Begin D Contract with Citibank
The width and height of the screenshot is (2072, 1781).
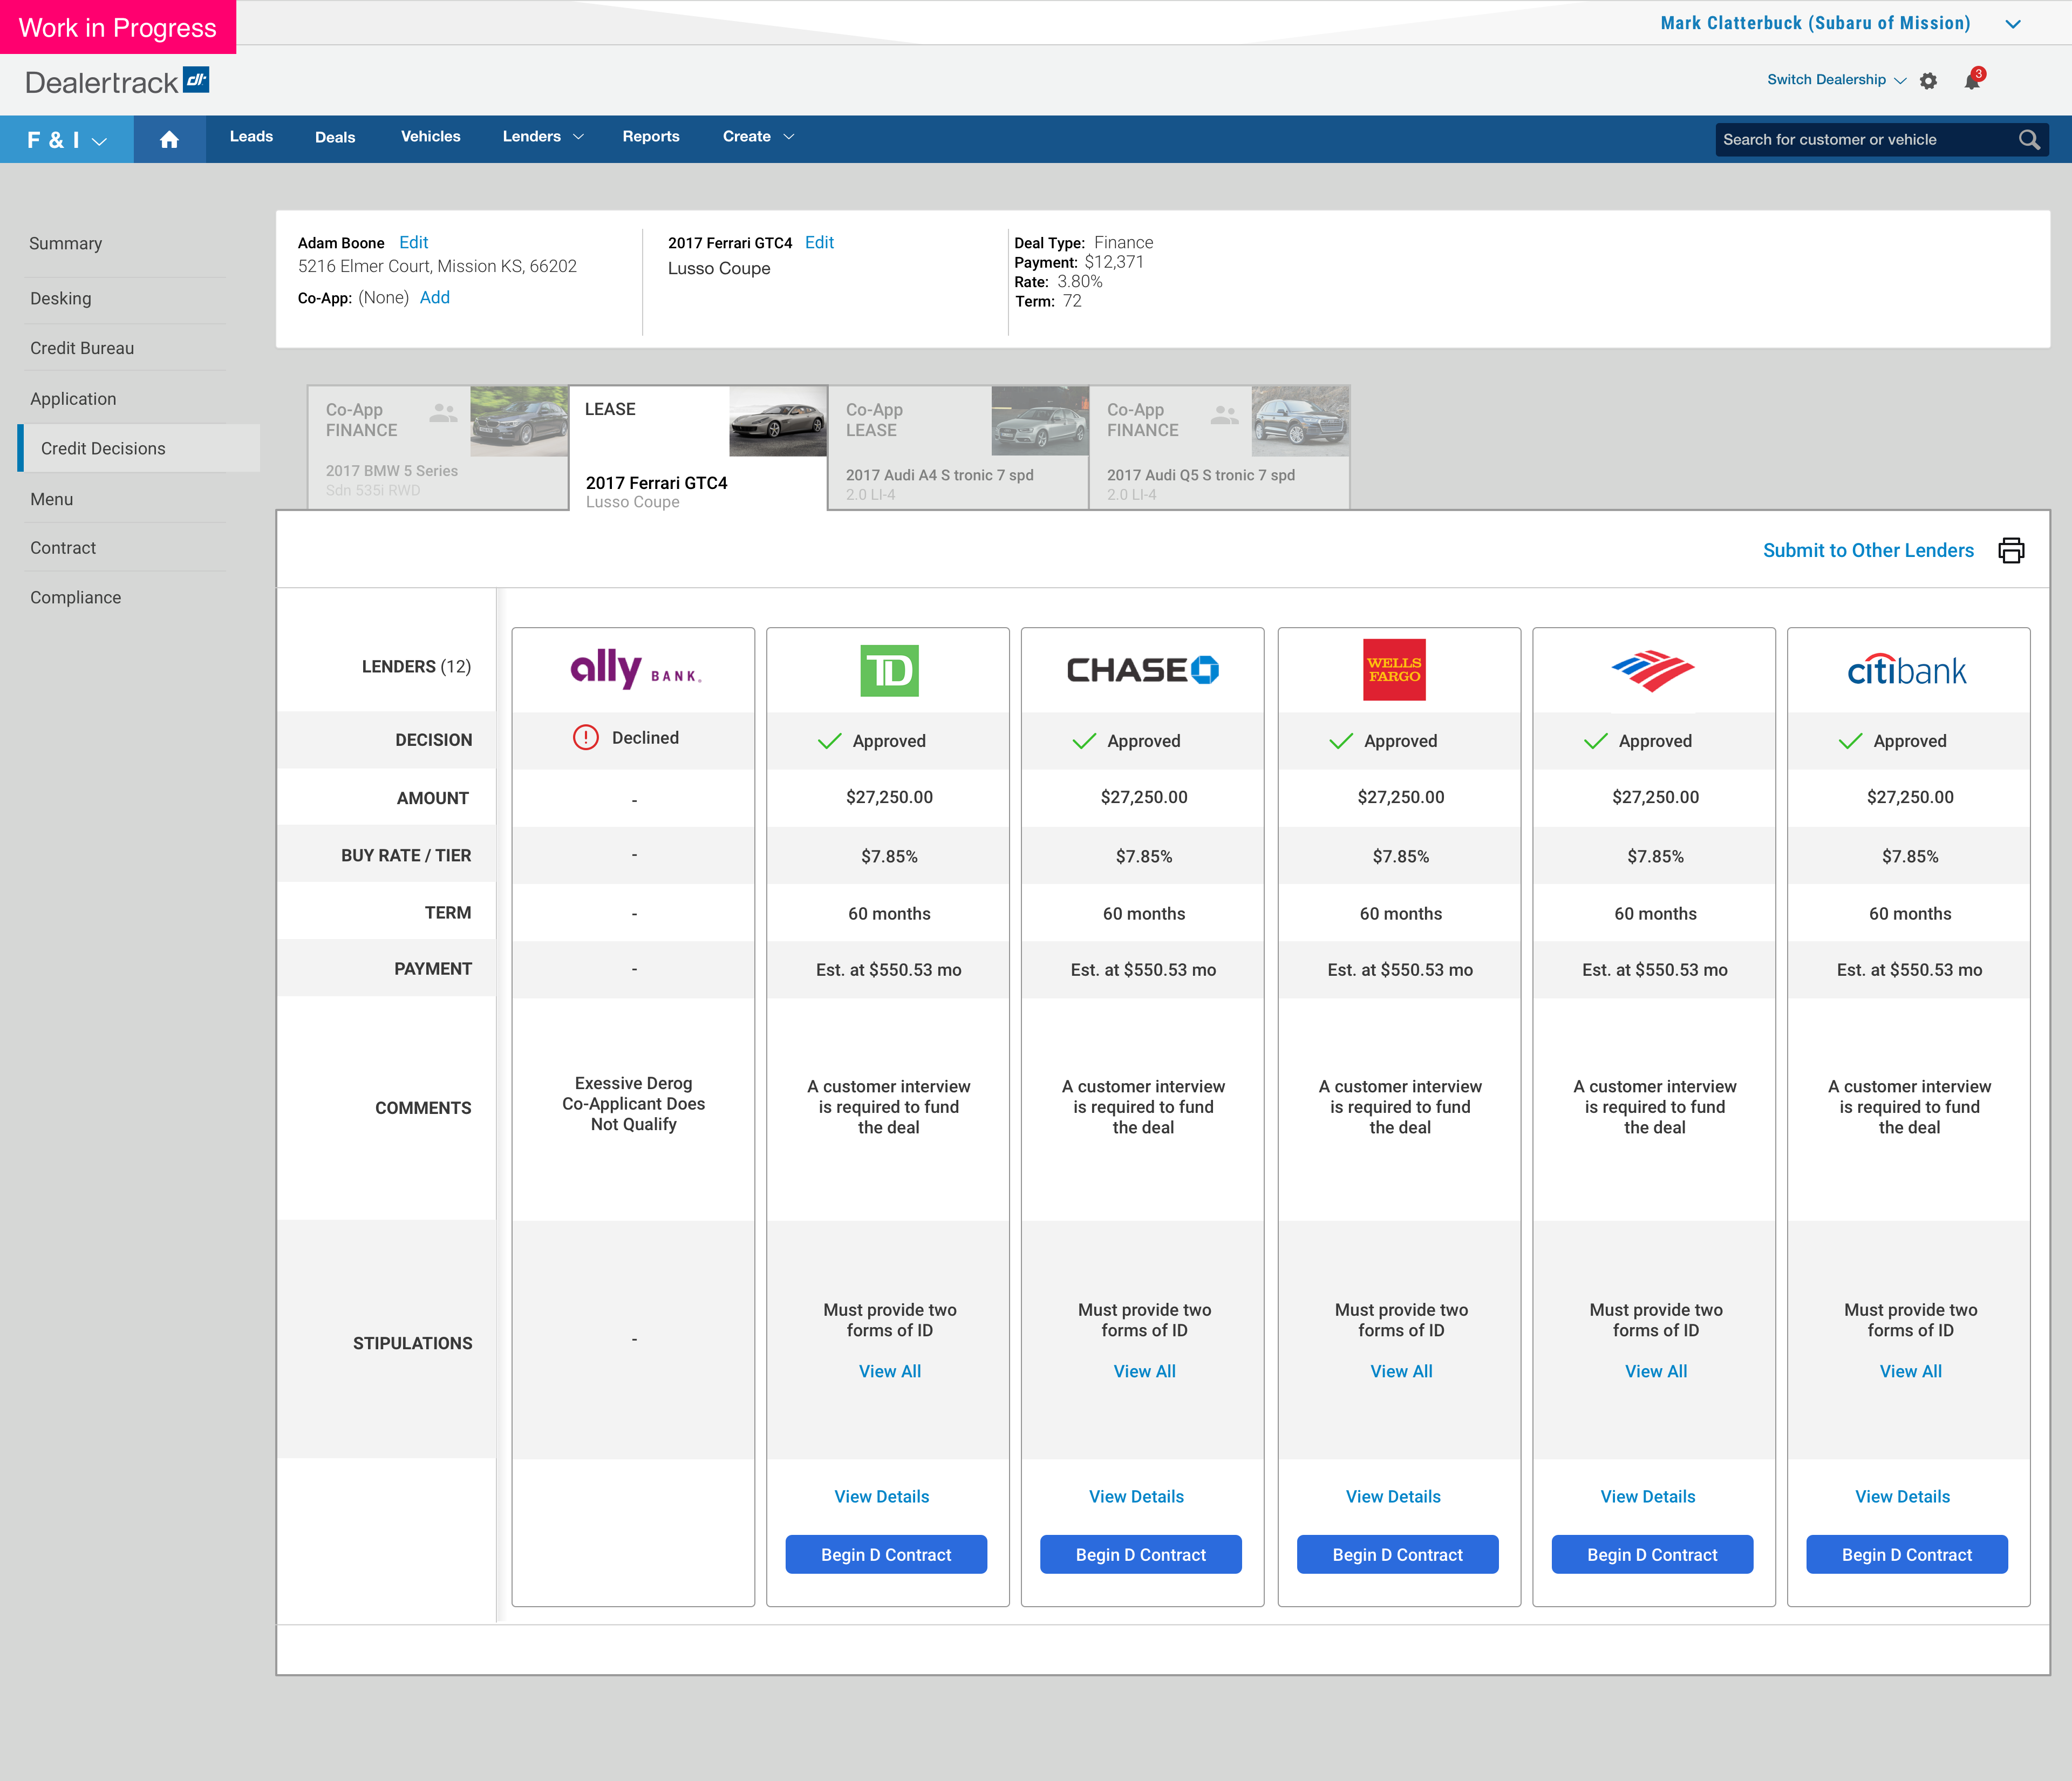pyautogui.click(x=1907, y=1555)
